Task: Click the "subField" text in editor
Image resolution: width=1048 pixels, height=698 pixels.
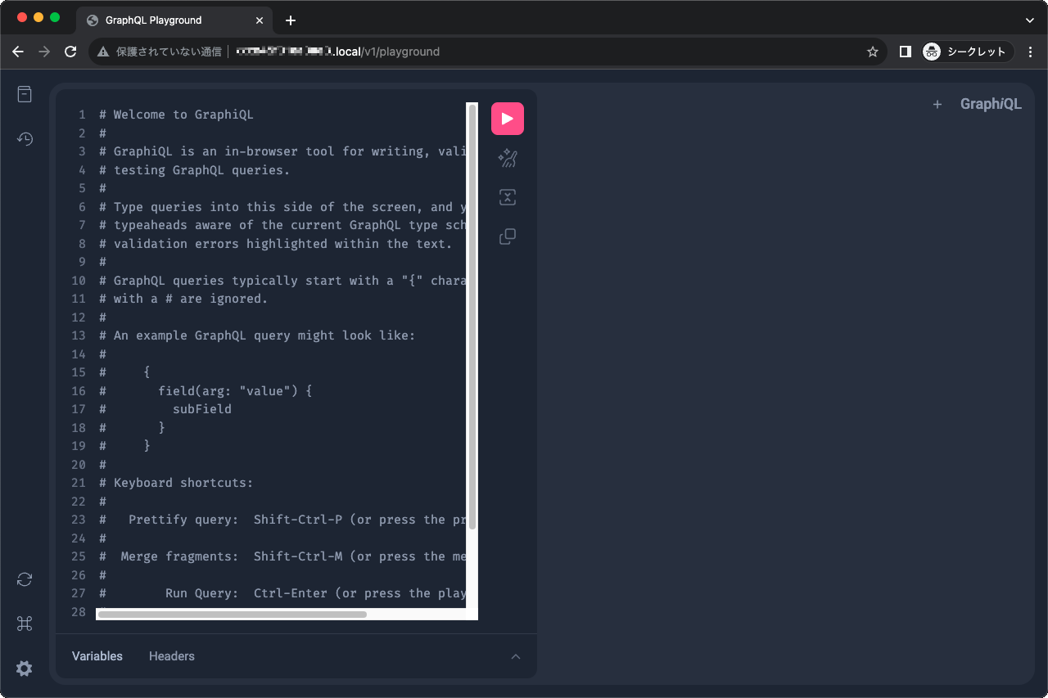Action: point(202,409)
